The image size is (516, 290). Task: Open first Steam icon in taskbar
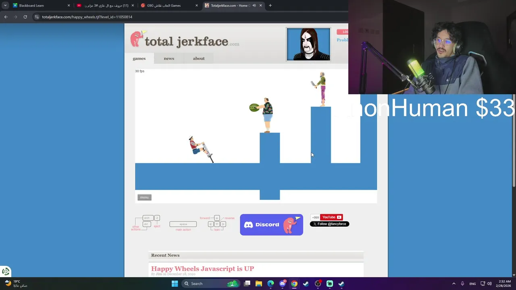(306, 284)
